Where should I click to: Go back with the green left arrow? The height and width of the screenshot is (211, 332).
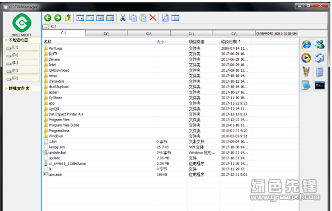48,18
